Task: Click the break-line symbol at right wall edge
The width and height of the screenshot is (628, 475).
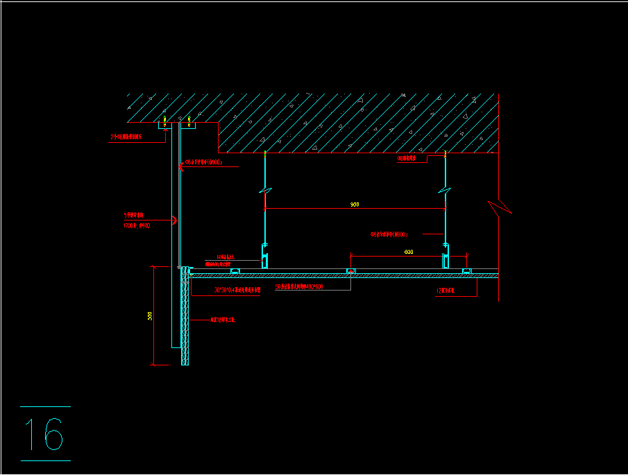Action: (500, 207)
